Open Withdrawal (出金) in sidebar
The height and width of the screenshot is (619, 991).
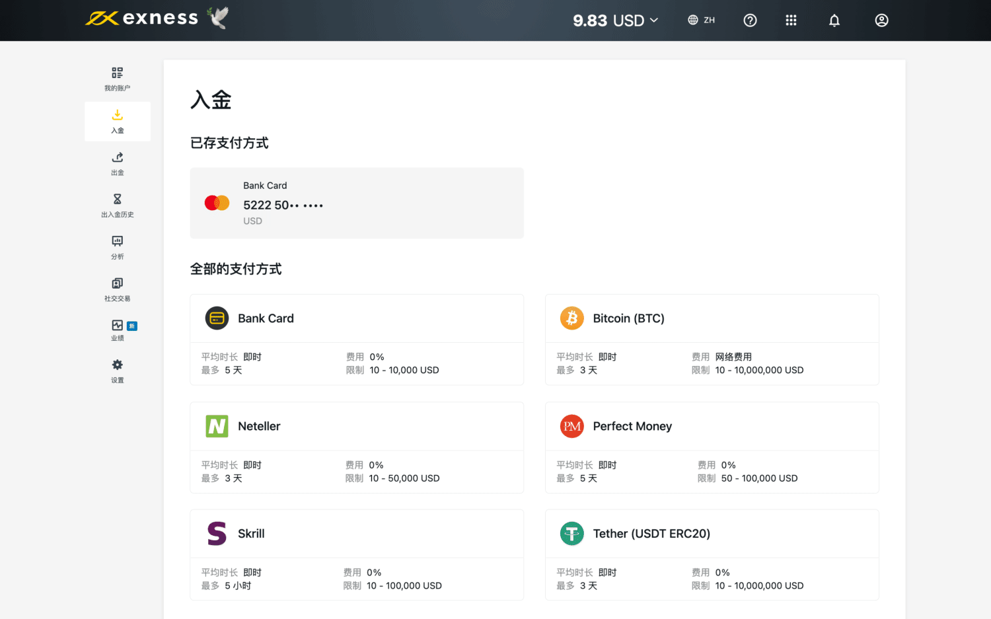point(117,163)
